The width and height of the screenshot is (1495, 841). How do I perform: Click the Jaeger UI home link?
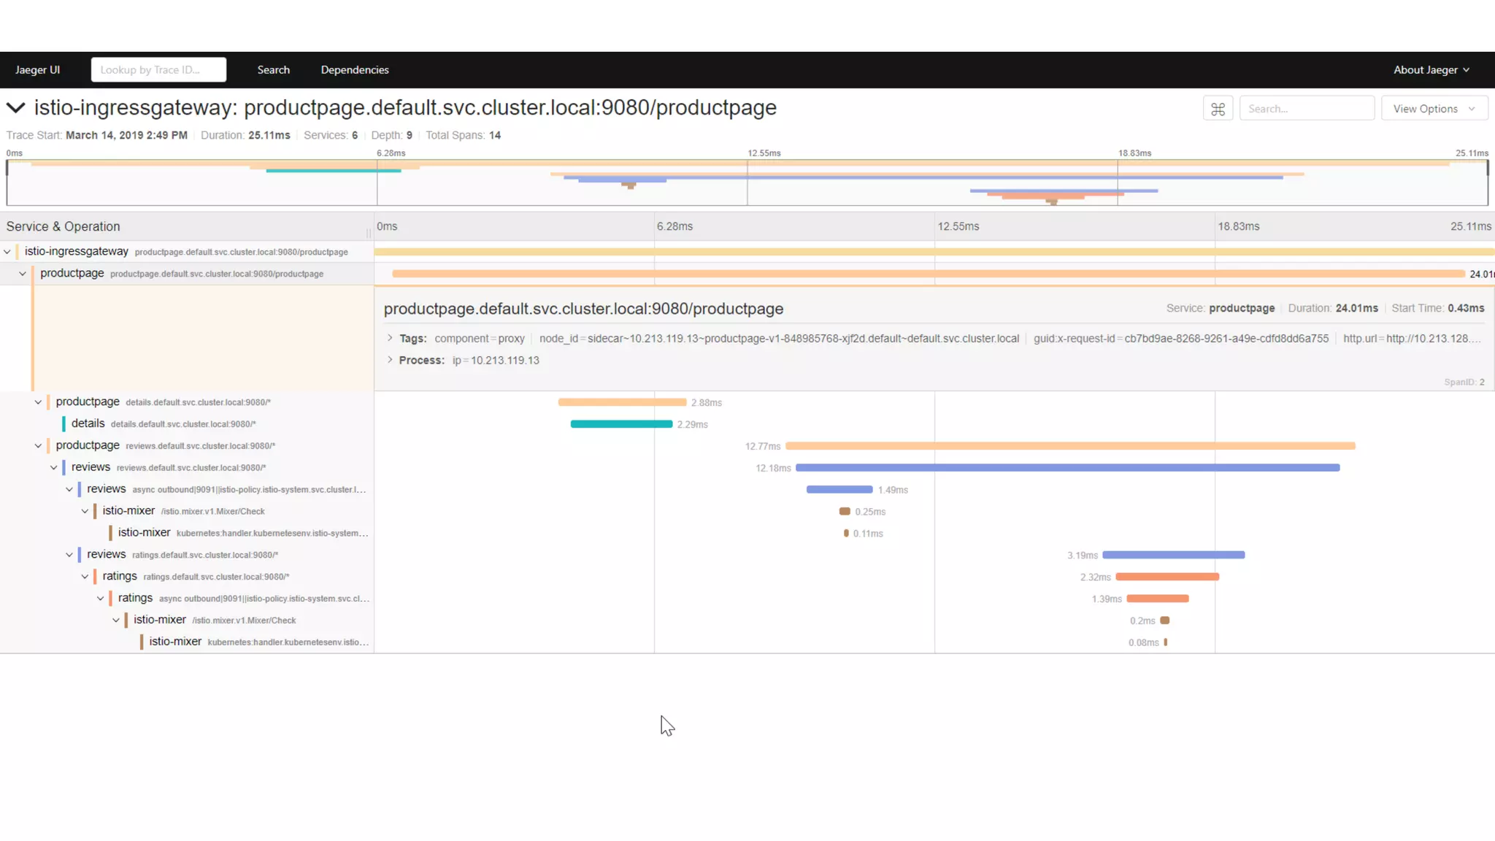tap(38, 70)
